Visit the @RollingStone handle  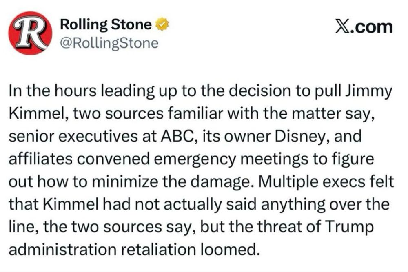[109, 43]
